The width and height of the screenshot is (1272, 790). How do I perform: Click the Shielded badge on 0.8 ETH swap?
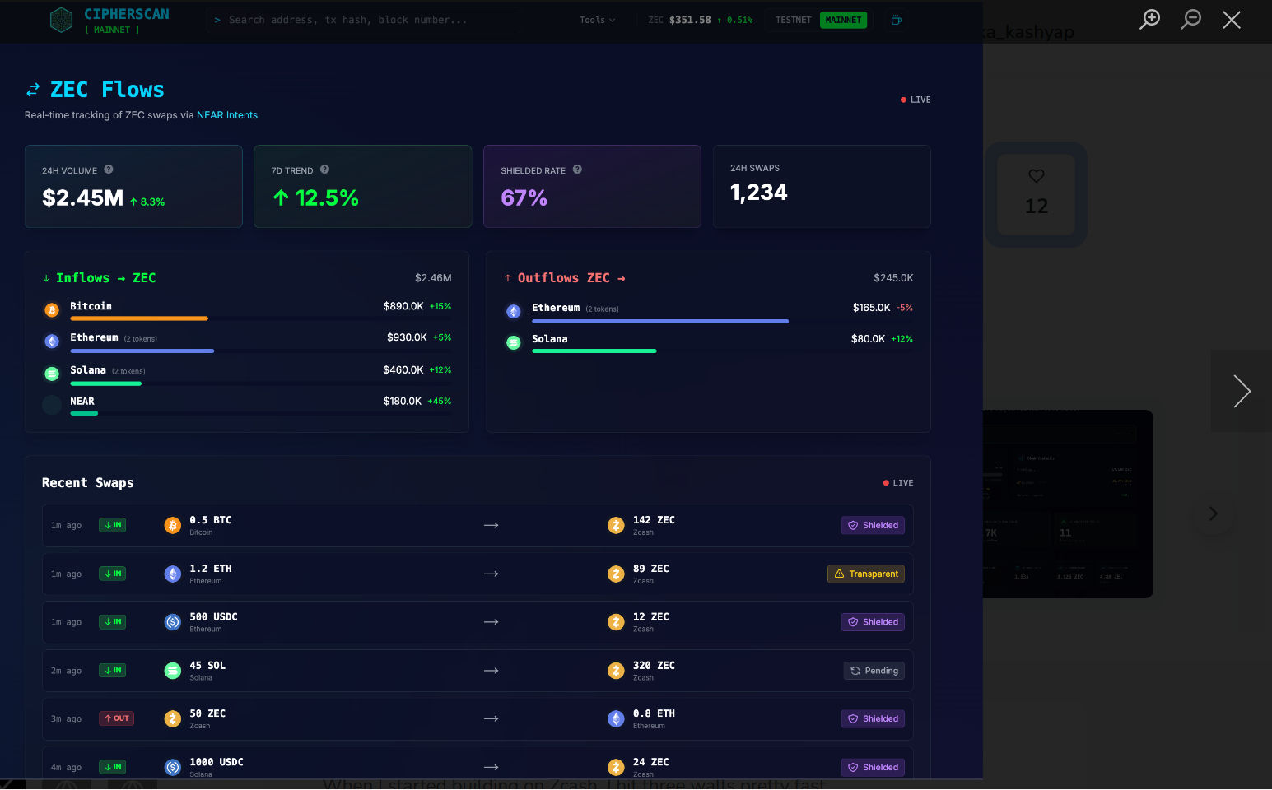click(x=873, y=718)
